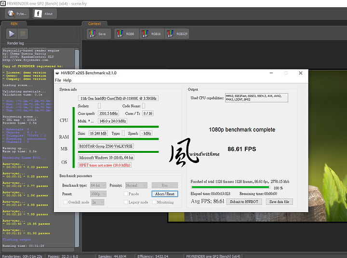This screenshot has width=347, height=258.
Task: Click the Microsoft Windows 10 OS field
Action: 106,158
